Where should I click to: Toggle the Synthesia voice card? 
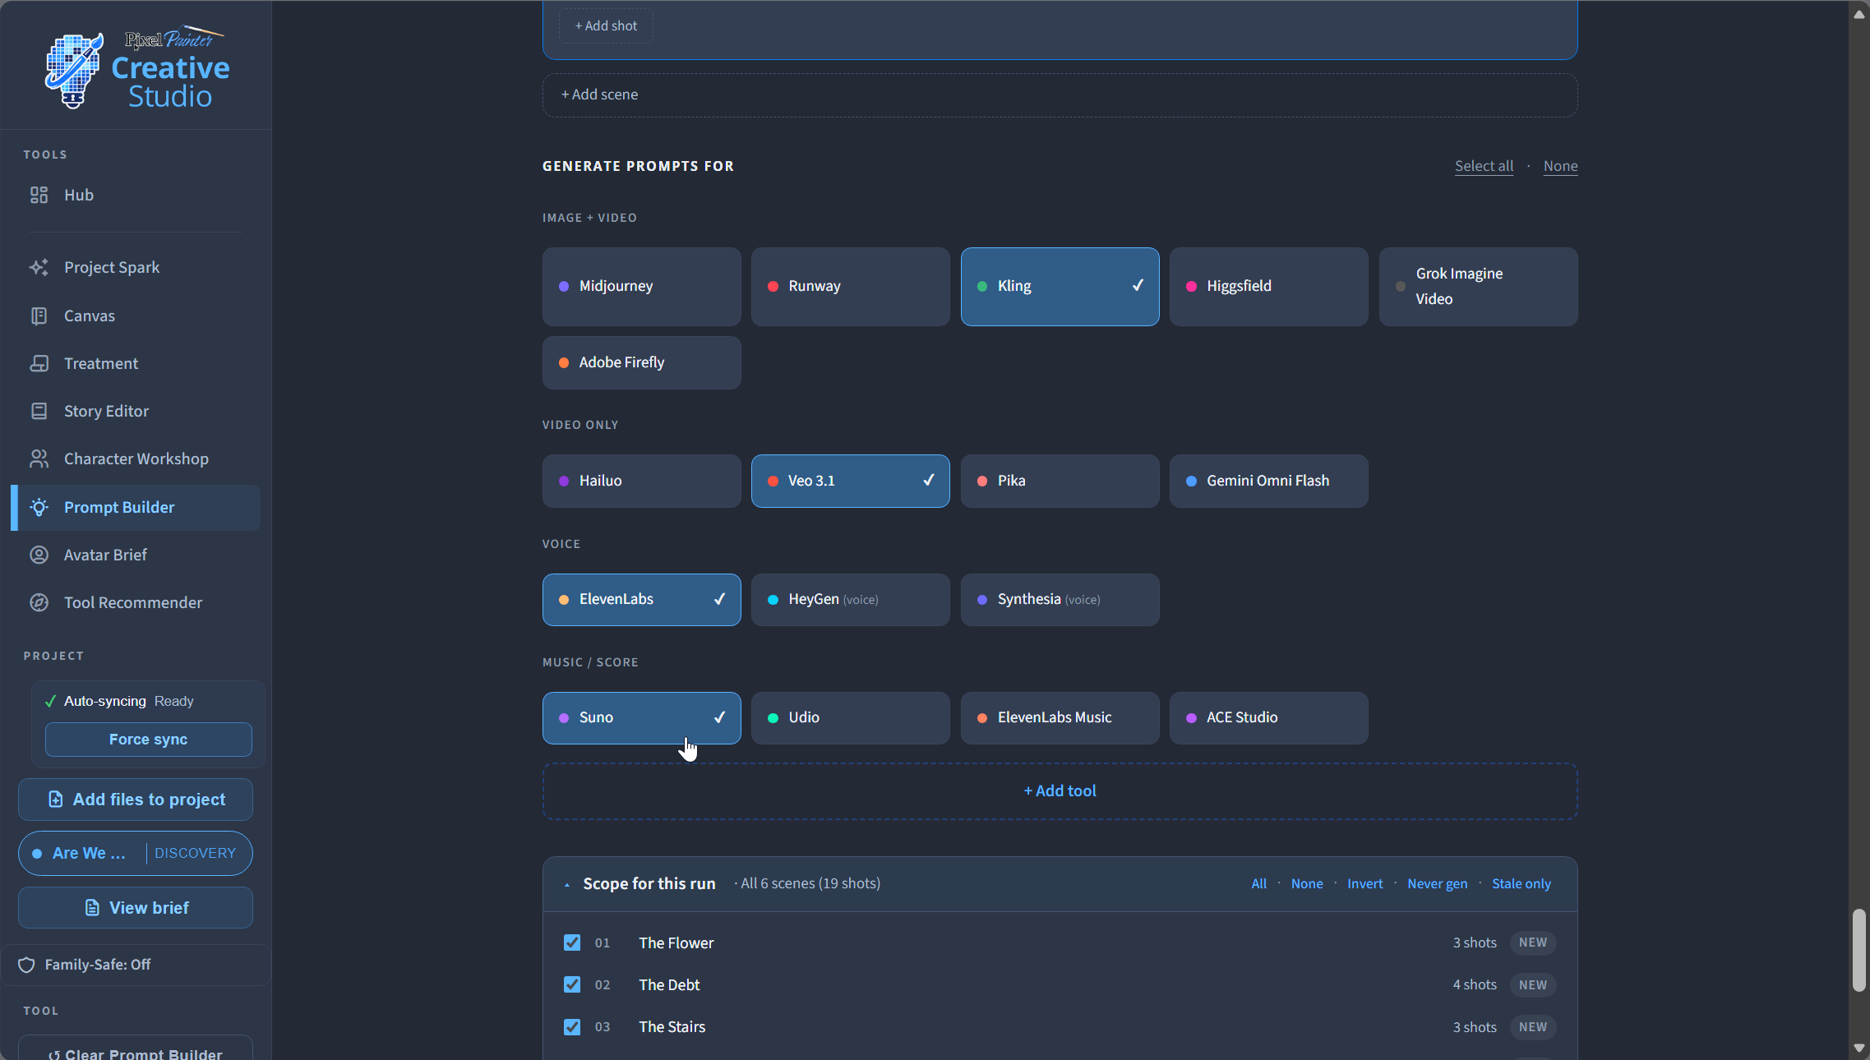(1060, 600)
